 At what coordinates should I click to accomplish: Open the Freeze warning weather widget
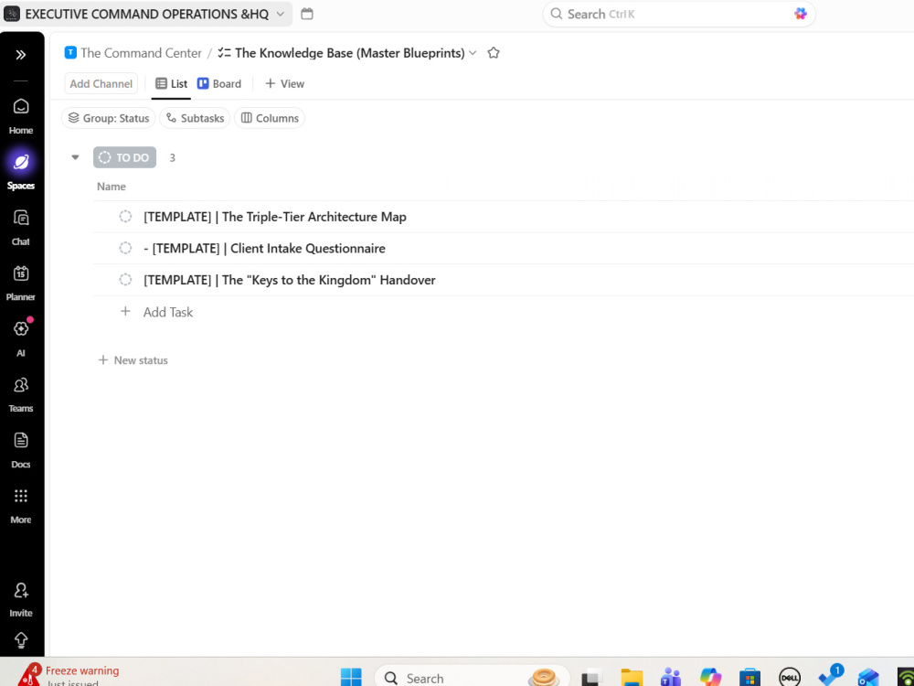pos(69,676)
